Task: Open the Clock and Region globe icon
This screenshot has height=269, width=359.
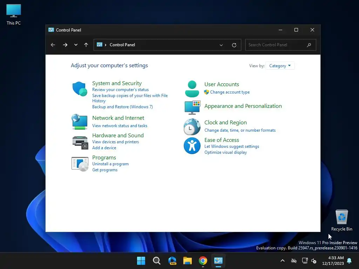Action: click(x=192, y=126)
